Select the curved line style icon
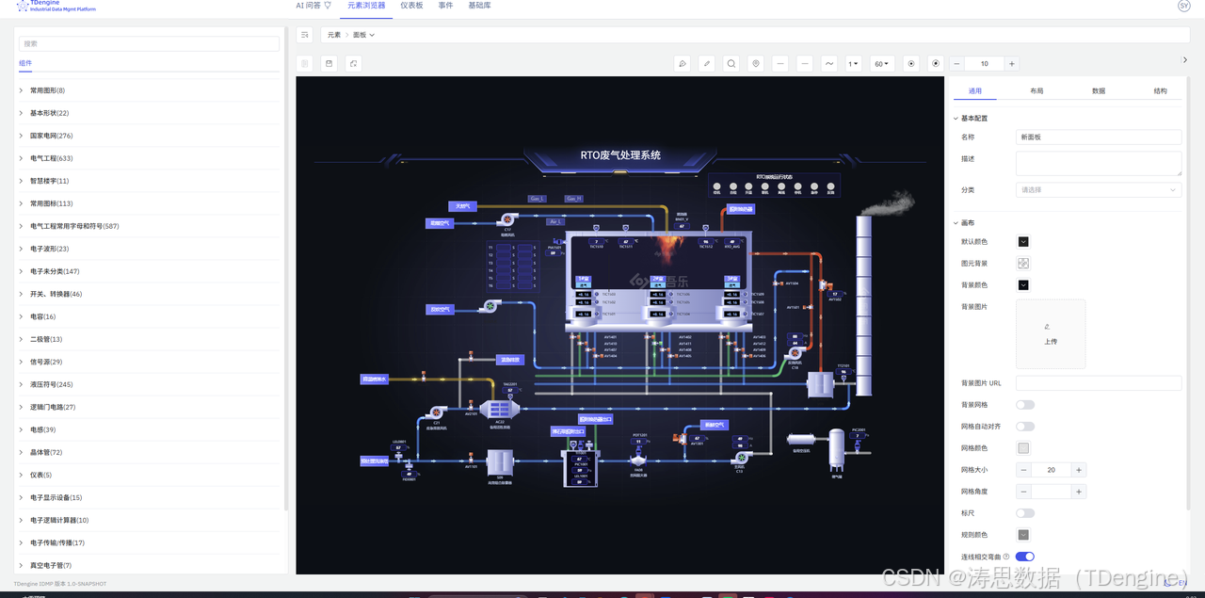1205x598 pixels. click(x=829, y=64)
